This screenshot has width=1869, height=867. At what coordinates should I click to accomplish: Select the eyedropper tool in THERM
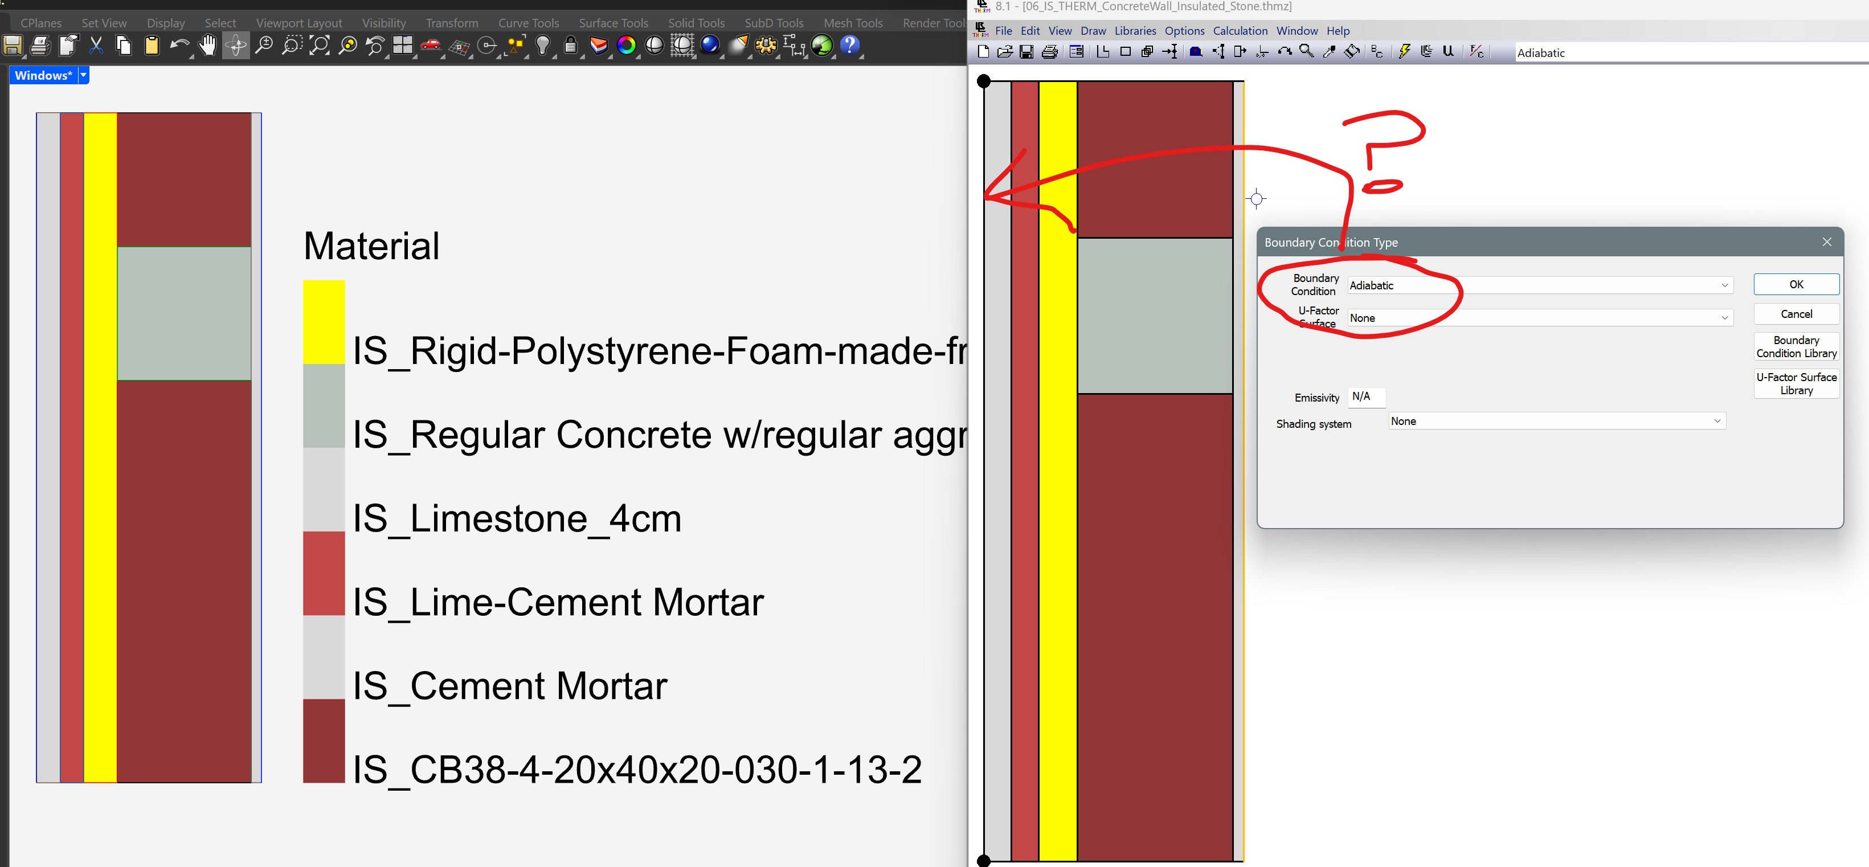click(1329, 51)
